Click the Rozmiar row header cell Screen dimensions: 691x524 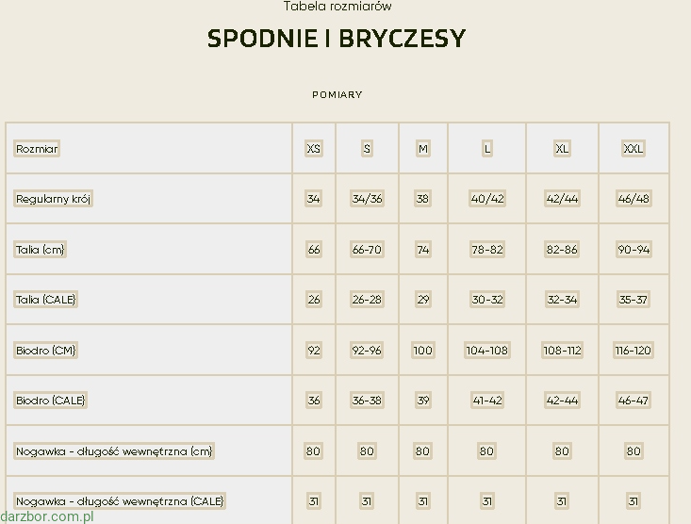click(38, 149)
